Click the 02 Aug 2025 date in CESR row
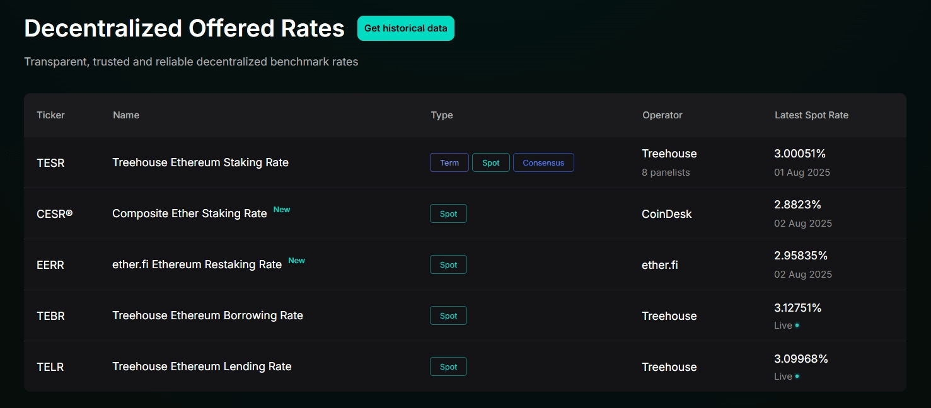The width and height of the screenshot is (931, 408). coord(803,224)
